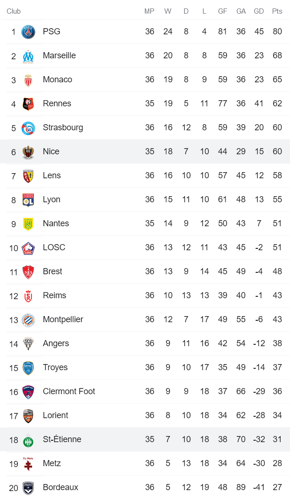
Task: Click the Nantes yellow crest icon
Action: 28,224
